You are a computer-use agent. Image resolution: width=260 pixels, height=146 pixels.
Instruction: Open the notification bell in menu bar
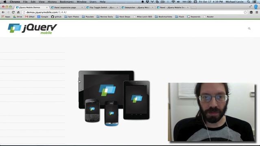(143, 2)
